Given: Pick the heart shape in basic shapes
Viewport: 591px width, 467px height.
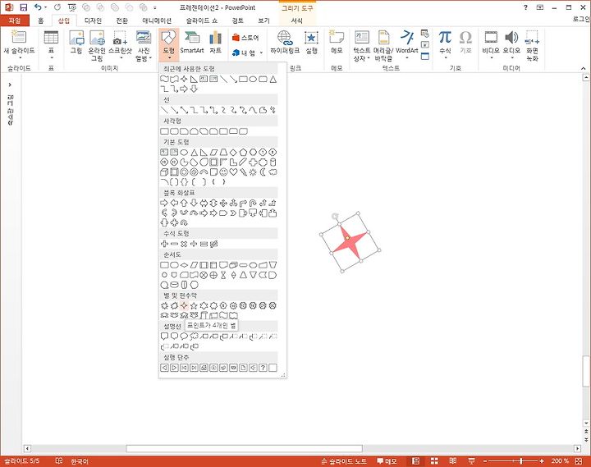Looking at the screenshot, I should [233, 172].
